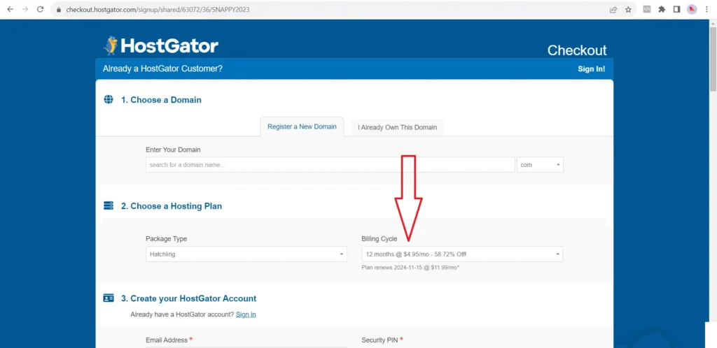717x348 pixels.
Task: Click the address bar URL
Action: pos(158,10)
